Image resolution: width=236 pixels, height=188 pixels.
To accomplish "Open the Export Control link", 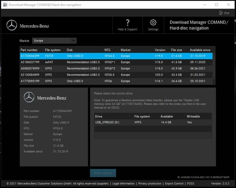I will point(174,184).
